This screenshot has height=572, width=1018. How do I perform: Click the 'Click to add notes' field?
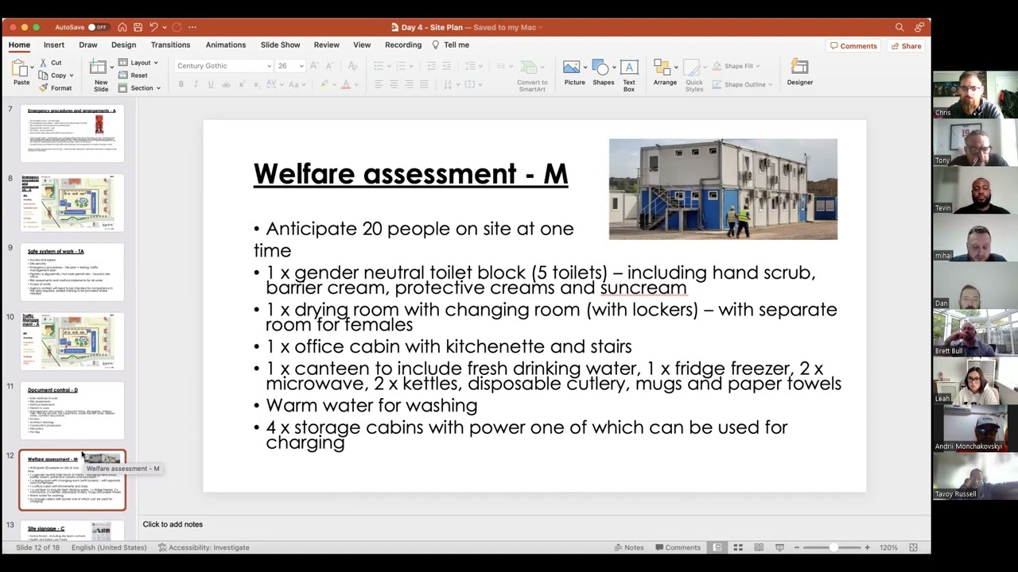click(173, 524)
